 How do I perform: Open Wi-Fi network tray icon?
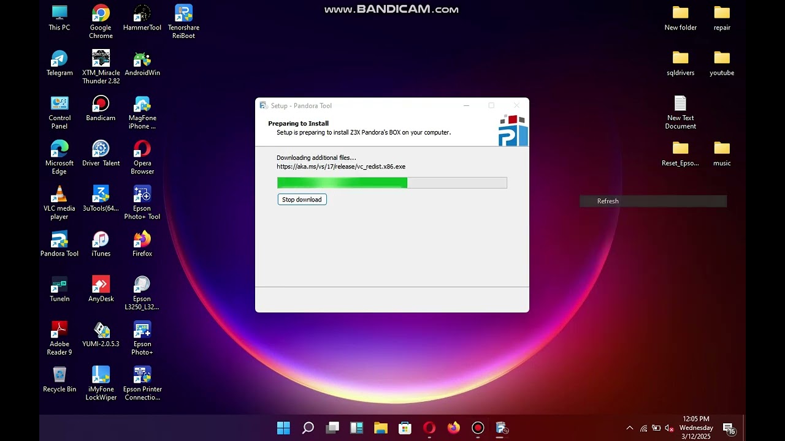[643, 428]
